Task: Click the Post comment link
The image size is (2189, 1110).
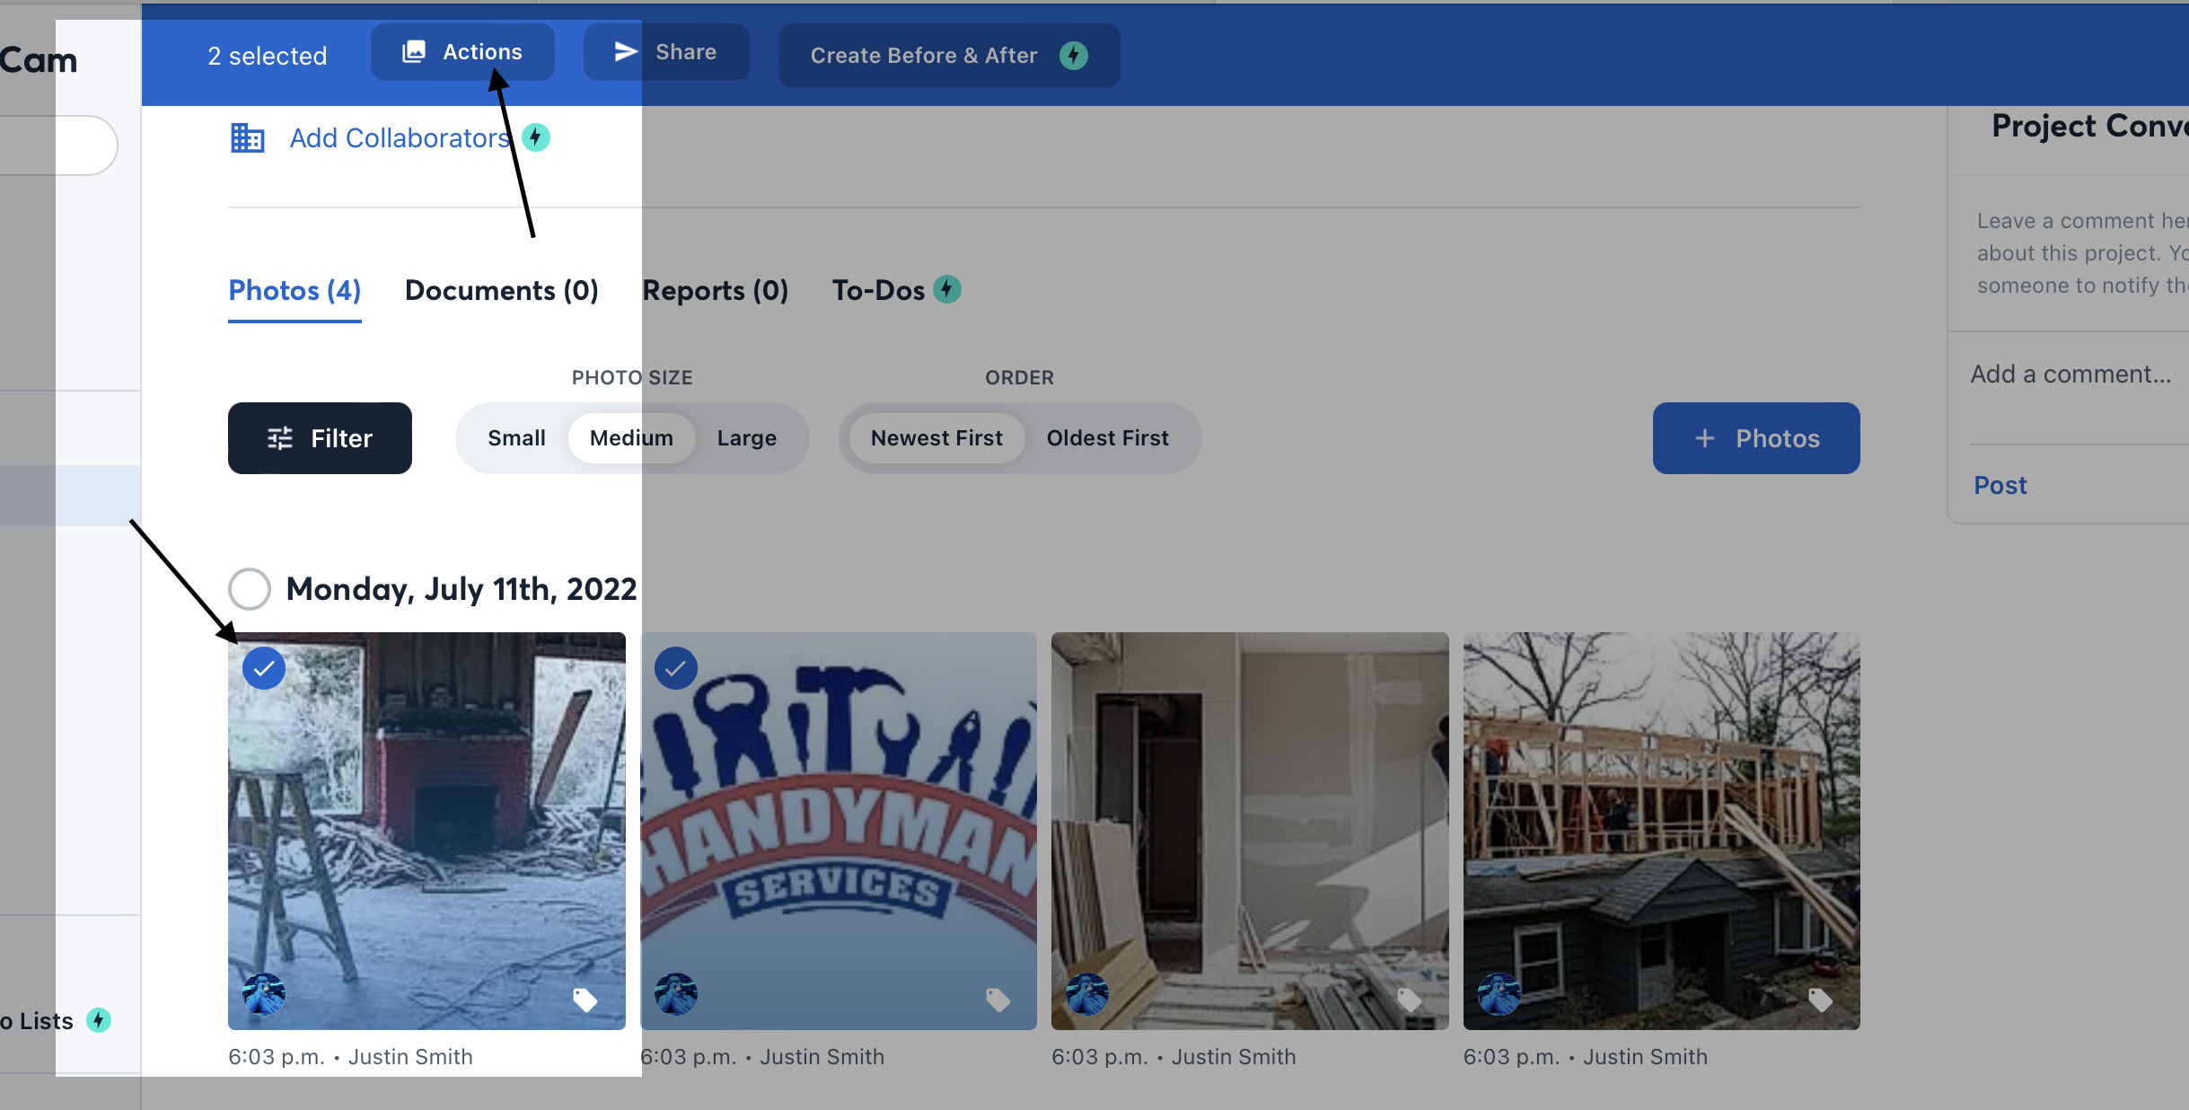Action: tap(2000, 485)
